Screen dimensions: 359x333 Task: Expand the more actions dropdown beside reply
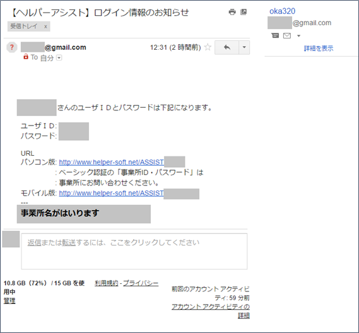click(x=244, y=47)
